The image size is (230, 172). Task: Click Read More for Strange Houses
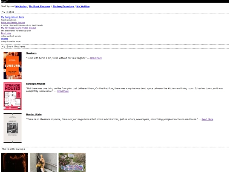pos(63,91)
